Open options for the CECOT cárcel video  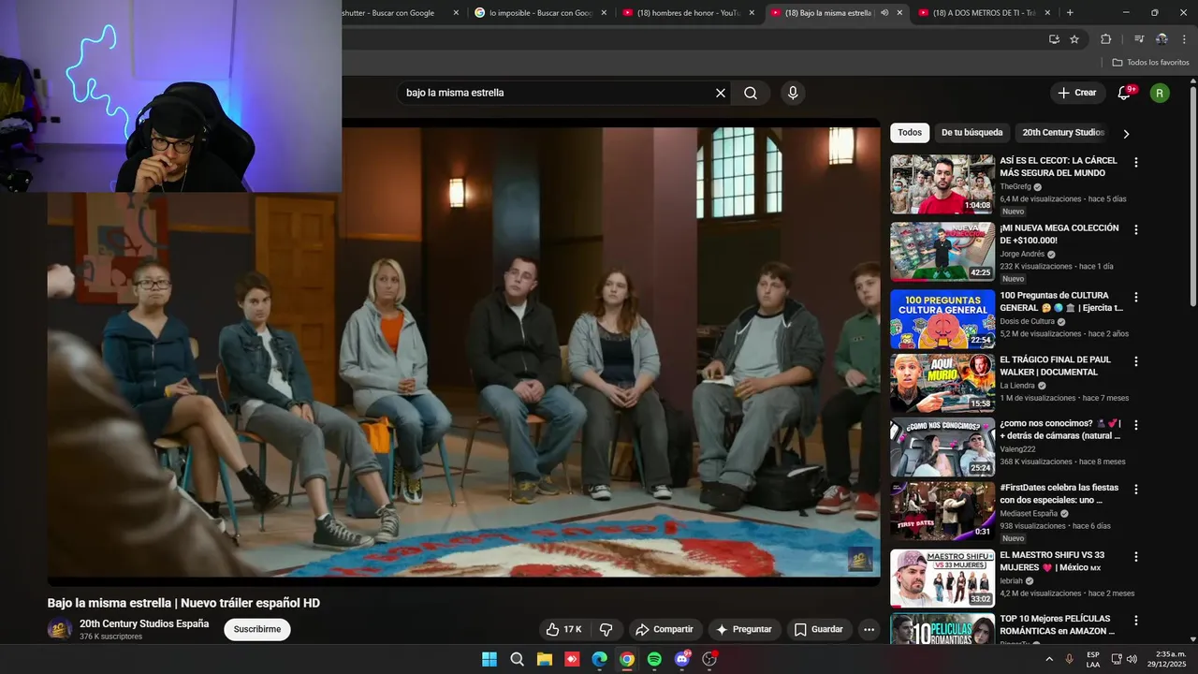tap(1136, 162)
